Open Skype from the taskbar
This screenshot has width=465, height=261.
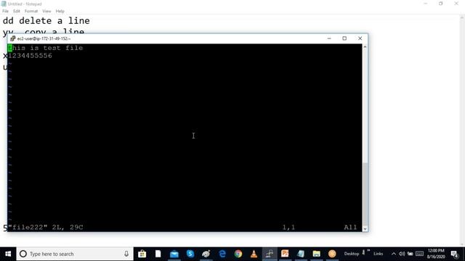(190, 254)
